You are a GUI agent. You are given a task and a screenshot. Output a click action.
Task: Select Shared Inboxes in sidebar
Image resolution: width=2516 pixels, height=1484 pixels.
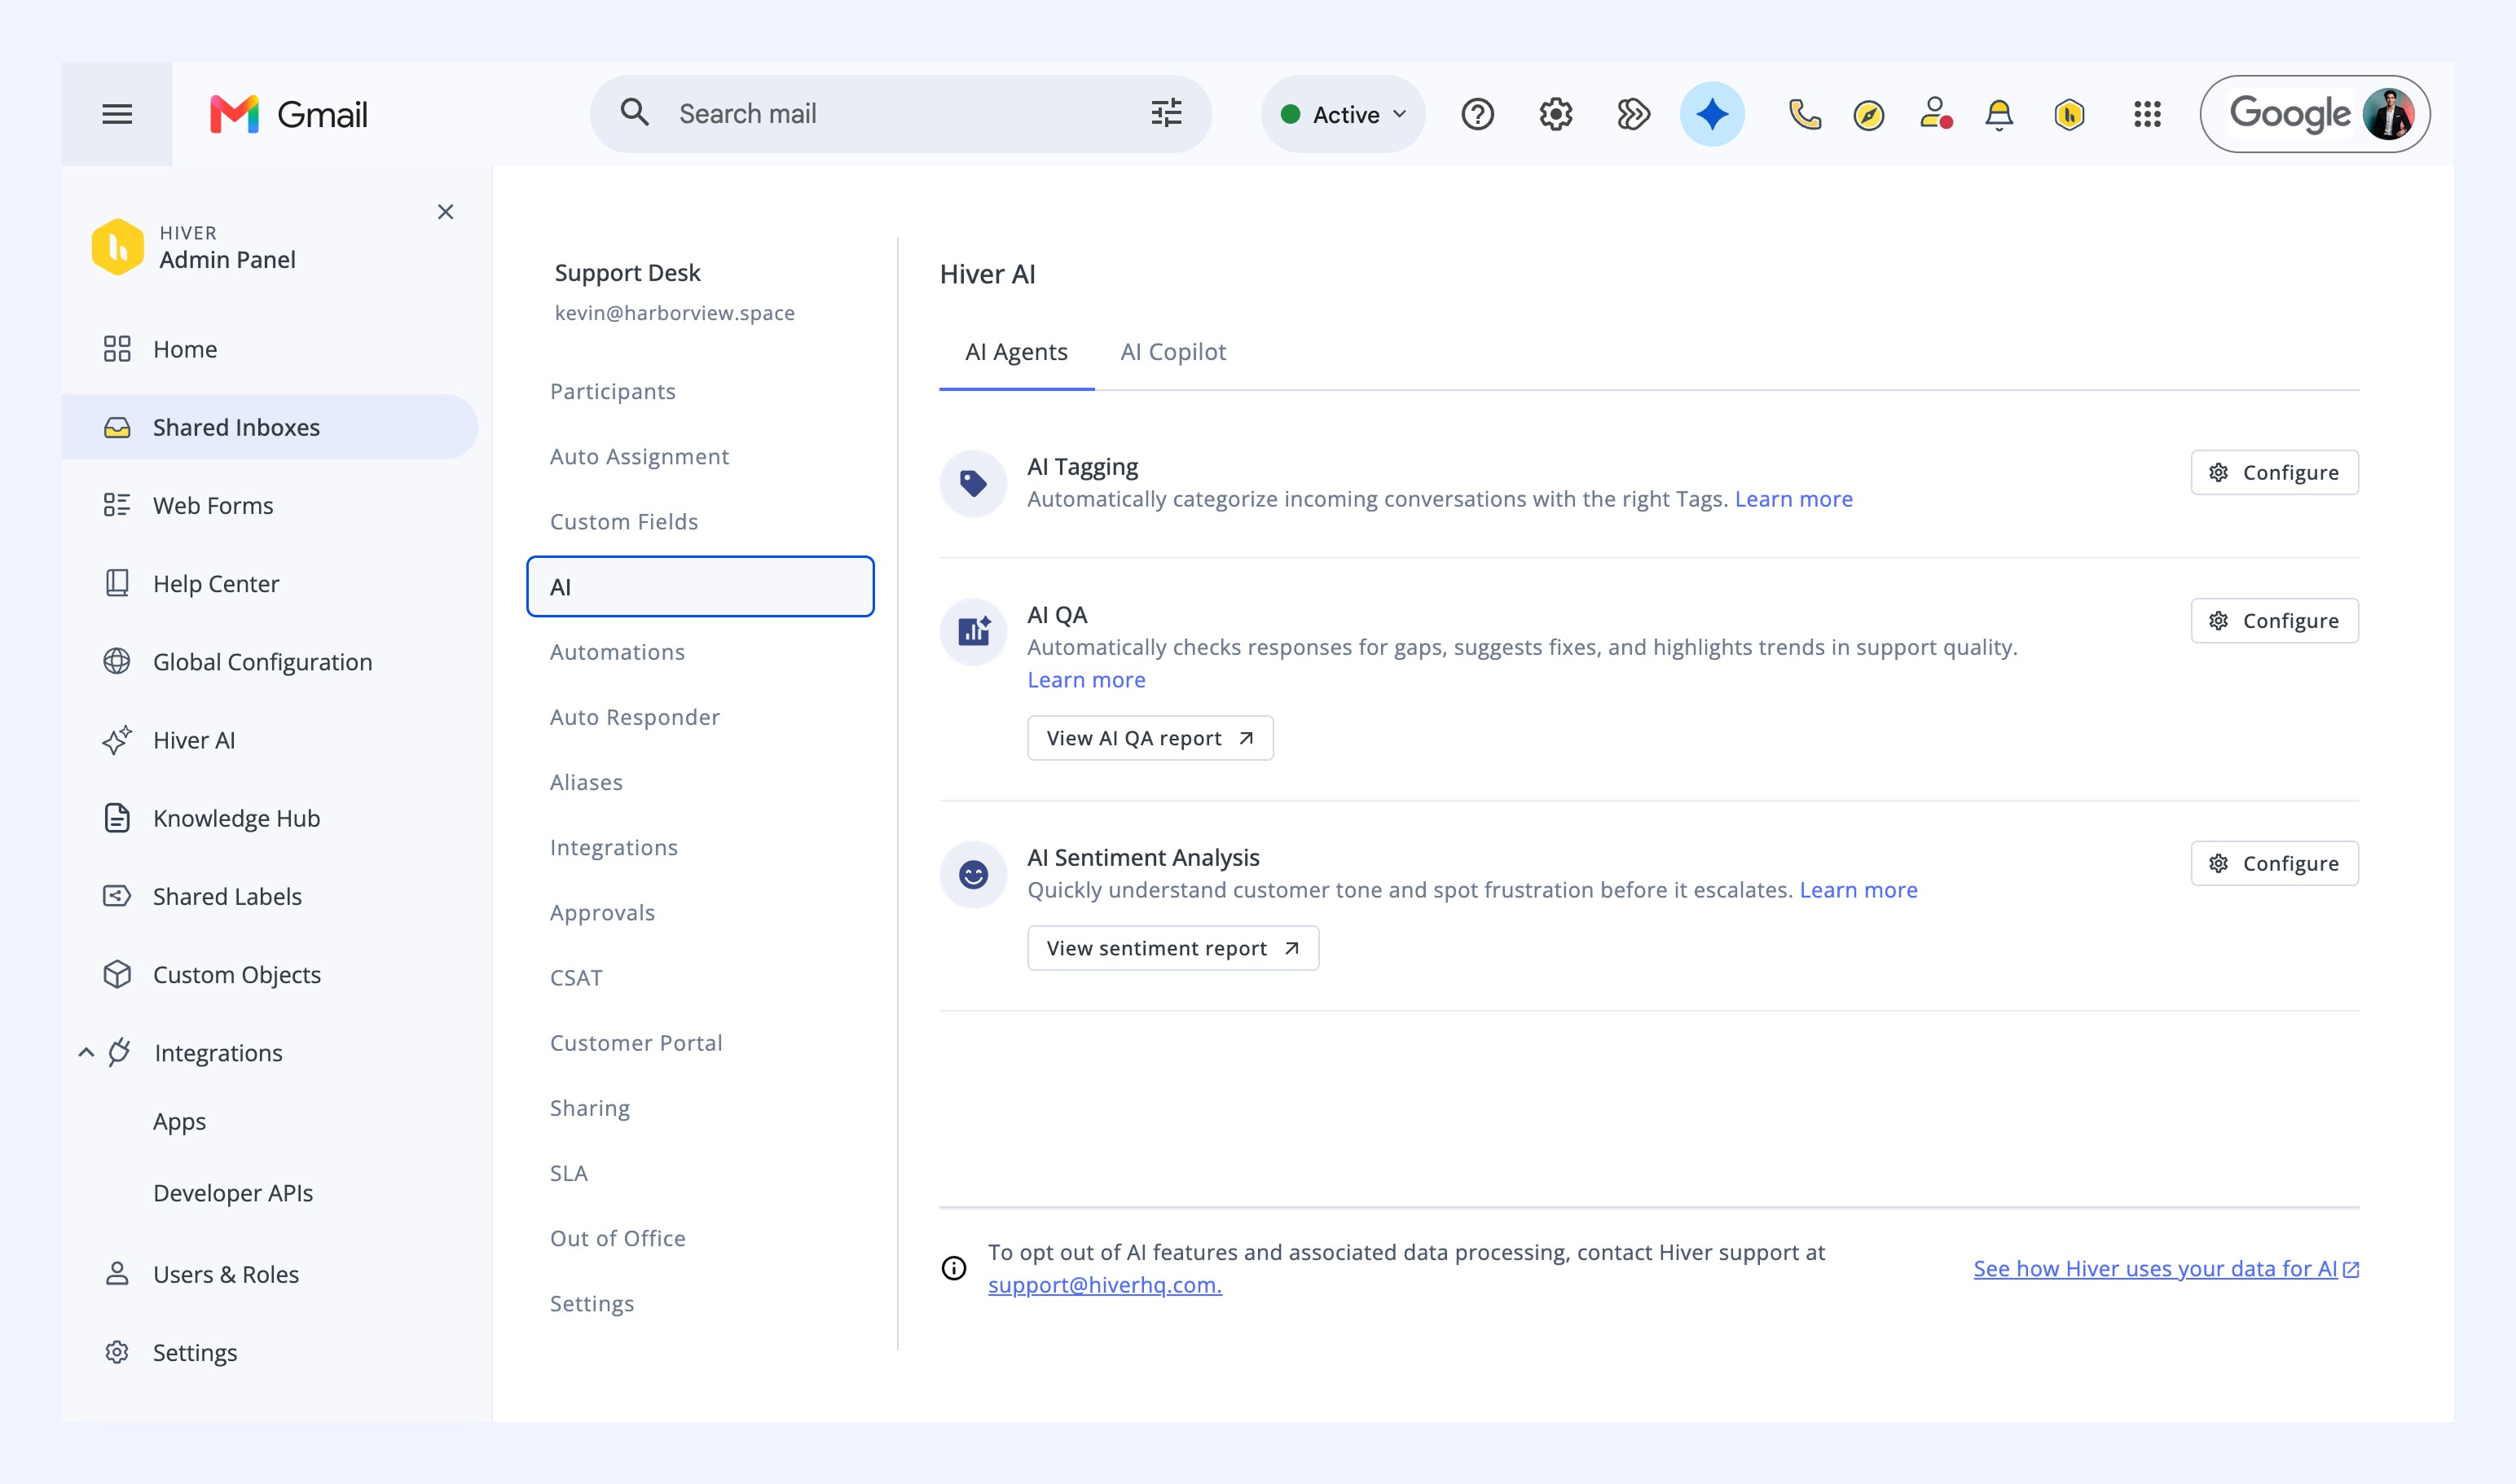271,427
